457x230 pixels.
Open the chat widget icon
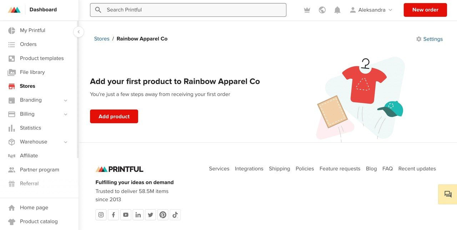(x=448, y=194)
